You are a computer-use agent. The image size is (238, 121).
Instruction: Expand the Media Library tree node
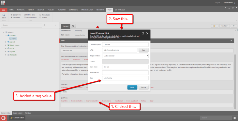click(6, 45)
